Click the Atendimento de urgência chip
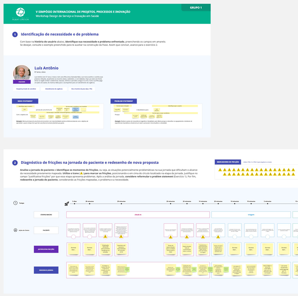 pos(54,89)
